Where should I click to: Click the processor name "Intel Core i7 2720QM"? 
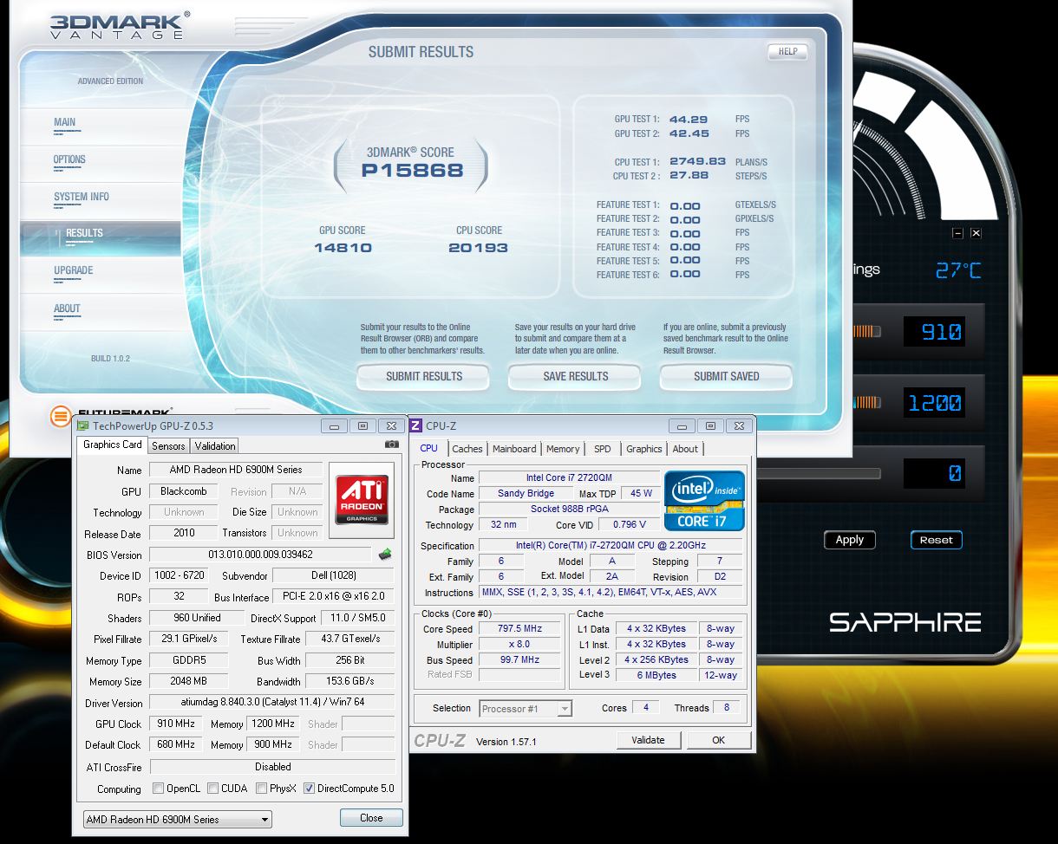(570, 478)
